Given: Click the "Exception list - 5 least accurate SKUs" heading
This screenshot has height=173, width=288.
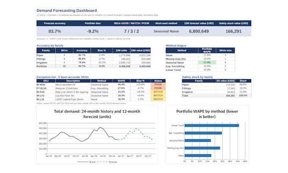Looking at the screenshot, I should pyautogui.click(x=63, y=77).
